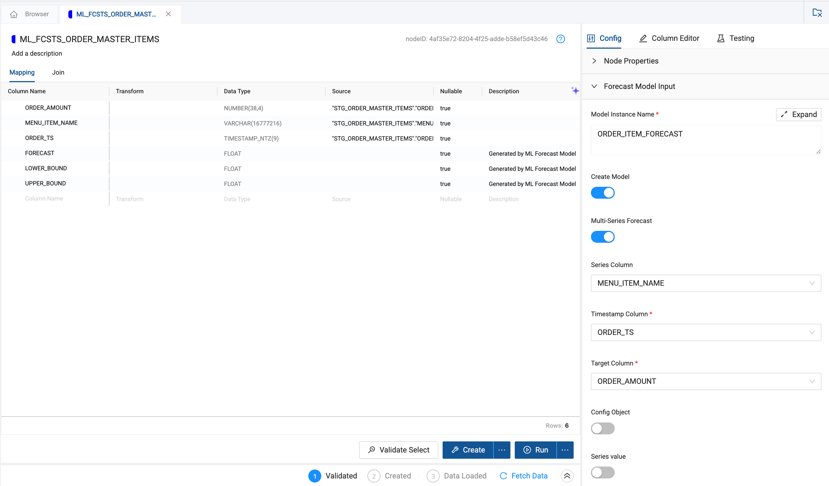Click the Transform placeholder in empty row
Screen dimensions: 829x486
[x=130, y=199]
